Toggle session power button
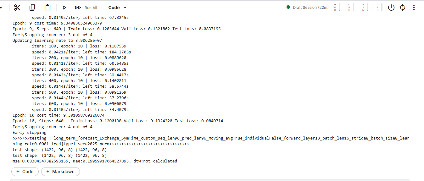This screenshot has width=424, height=181. point(391,8)
